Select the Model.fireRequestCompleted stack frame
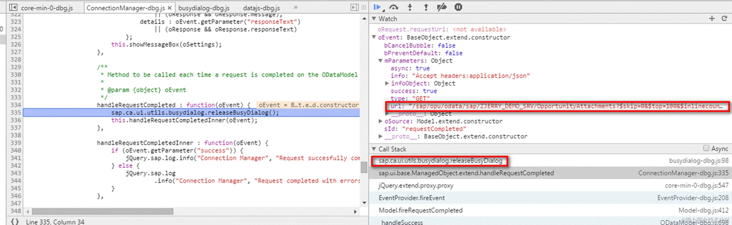 pyautogui.click(x=550, y=210)
